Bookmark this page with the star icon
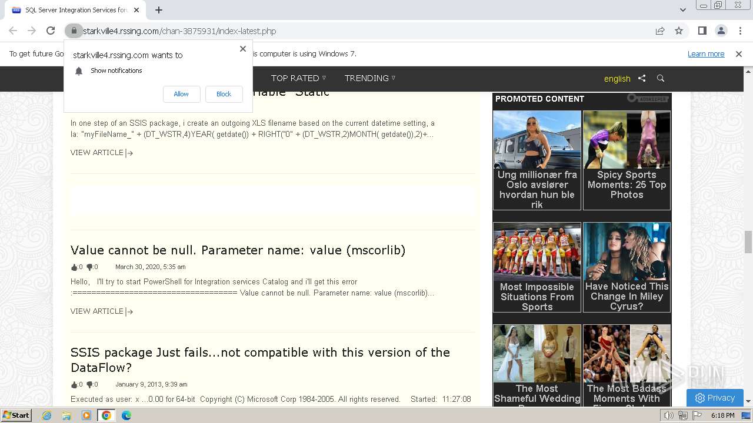 (679, 31)
